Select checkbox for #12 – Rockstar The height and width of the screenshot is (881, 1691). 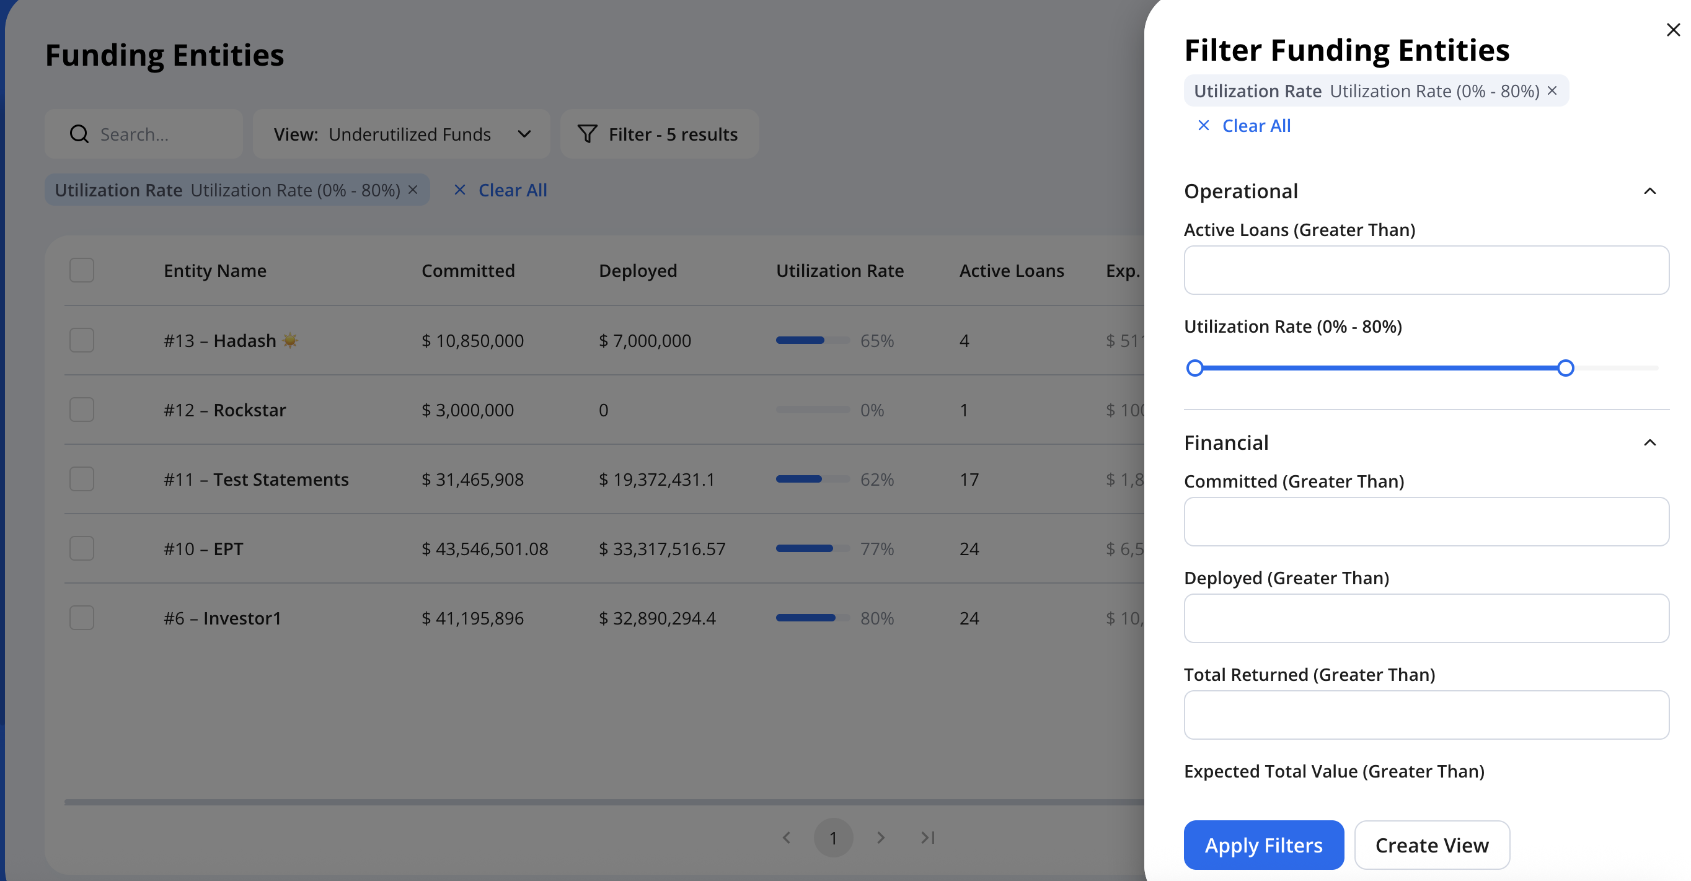coord(82,410)
